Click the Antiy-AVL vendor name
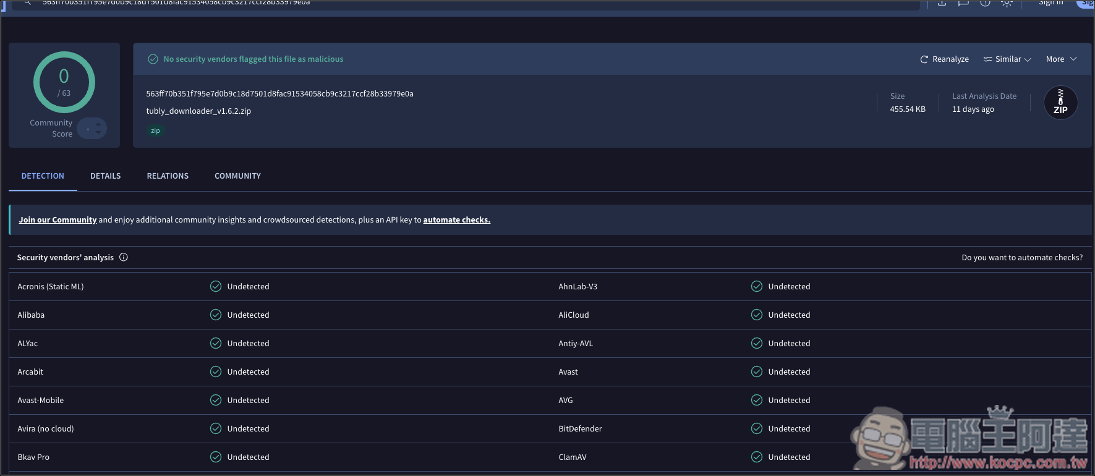The height and width of the screenshot is (476, 1095). click(576, 344)
